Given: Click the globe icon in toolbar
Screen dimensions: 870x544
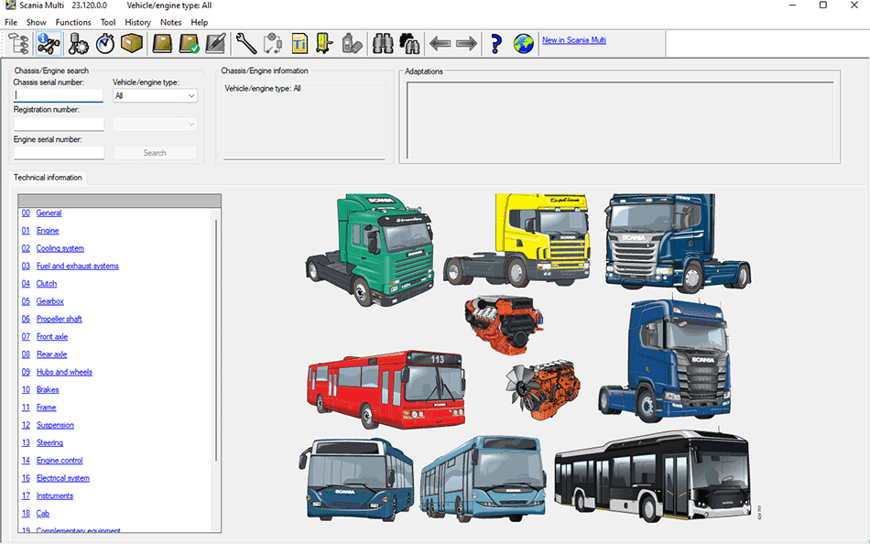Looking at the screenshot, I should tap(523, 43).
